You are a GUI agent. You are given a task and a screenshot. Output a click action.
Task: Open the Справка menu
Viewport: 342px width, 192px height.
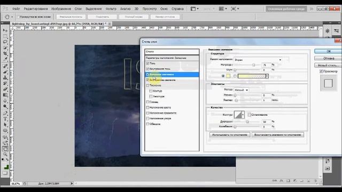pos(177,9)
